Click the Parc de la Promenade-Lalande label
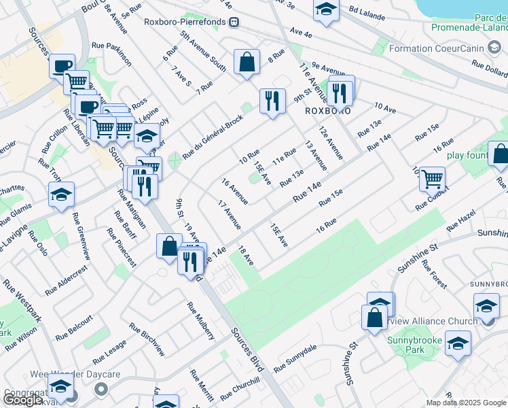 470,22
